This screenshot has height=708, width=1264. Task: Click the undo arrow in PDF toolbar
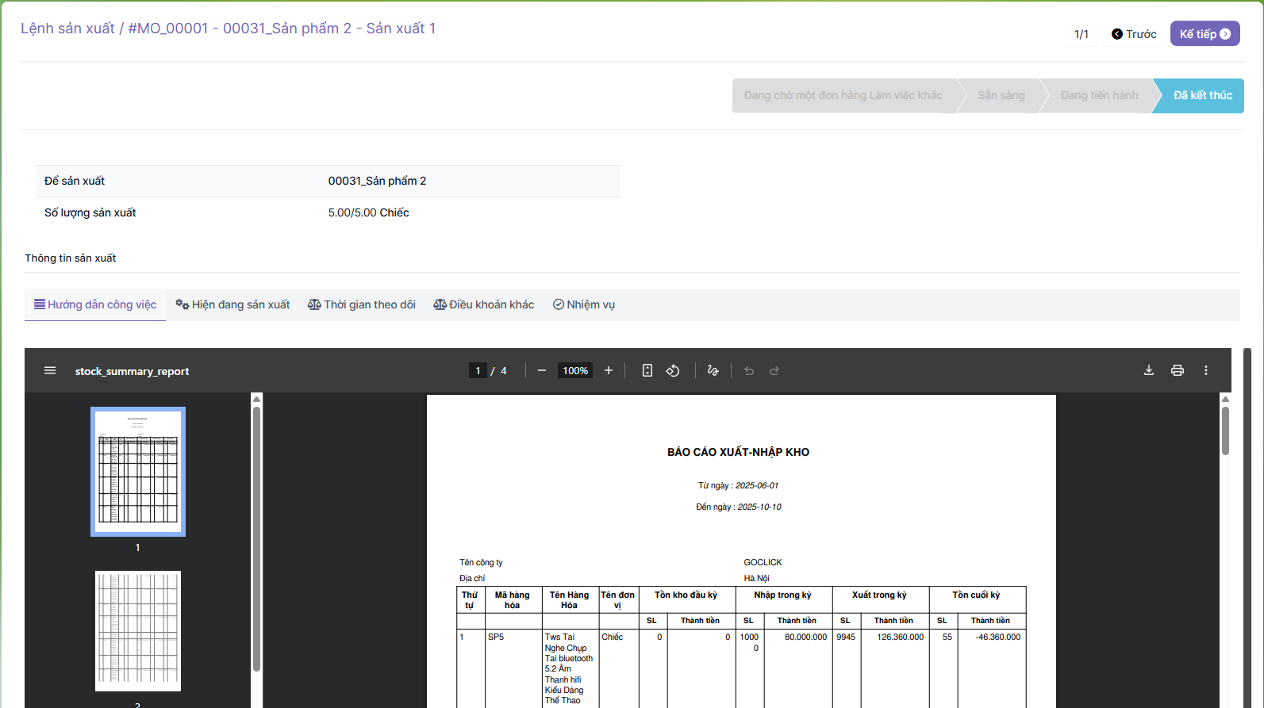point(749,371)
